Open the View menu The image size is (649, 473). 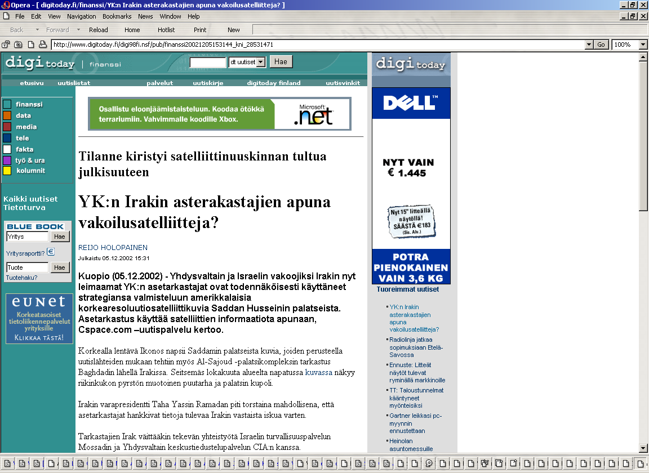54,16
